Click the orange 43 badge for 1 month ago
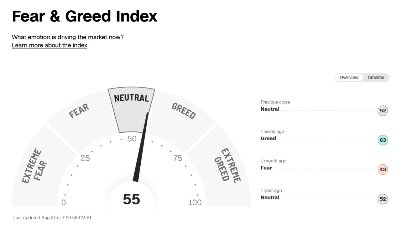The width and height of the screenshot is (401, 228). 383,170
